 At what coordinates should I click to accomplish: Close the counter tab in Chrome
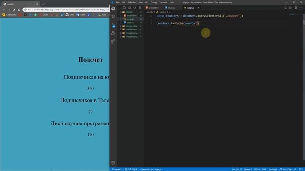tap(37, 4)
